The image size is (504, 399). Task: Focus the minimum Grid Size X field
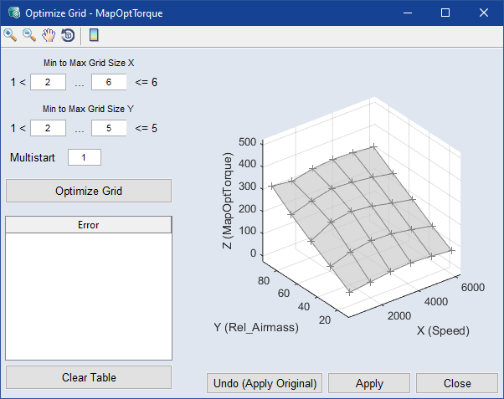[49, 82]
